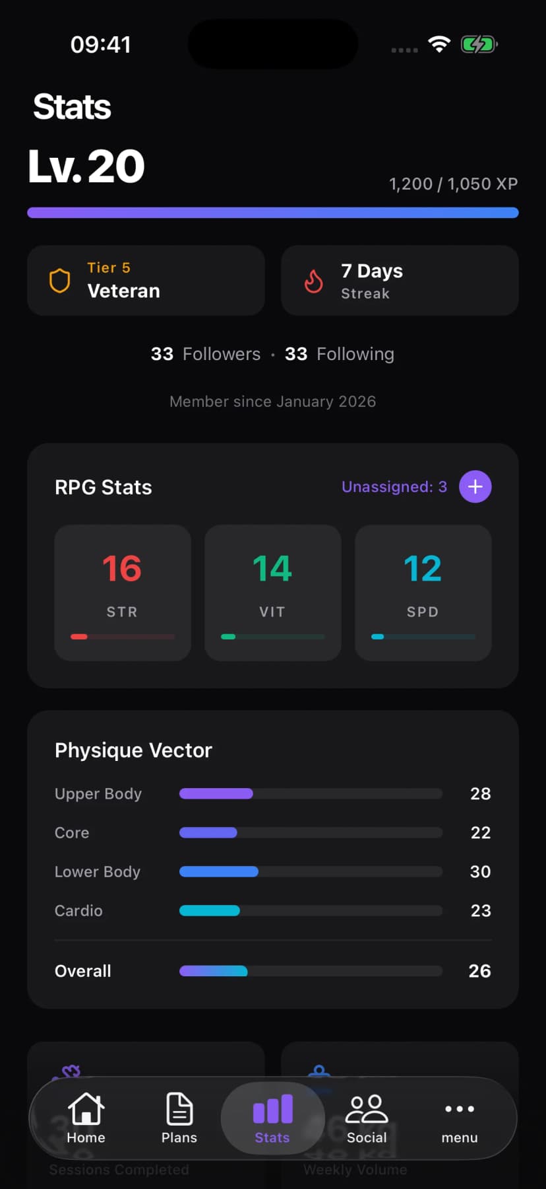
Task: Switch to the Home tab
Action: pos(86,1120)
